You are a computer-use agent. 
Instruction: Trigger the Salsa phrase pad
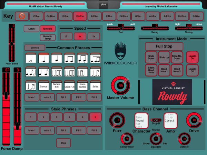95,85
